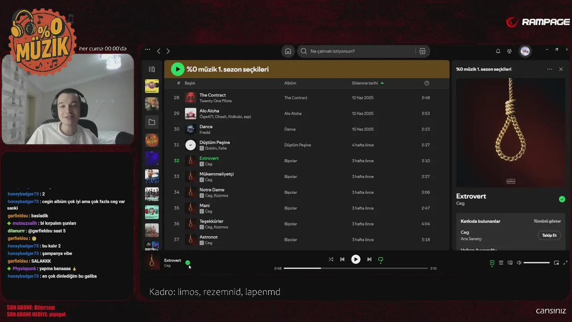Open more options in now-playing panel
The width and height of the screenshot is (572, 322).
[550, 69]
